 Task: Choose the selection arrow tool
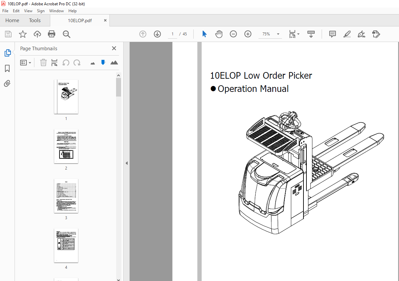tap(204, 34)
